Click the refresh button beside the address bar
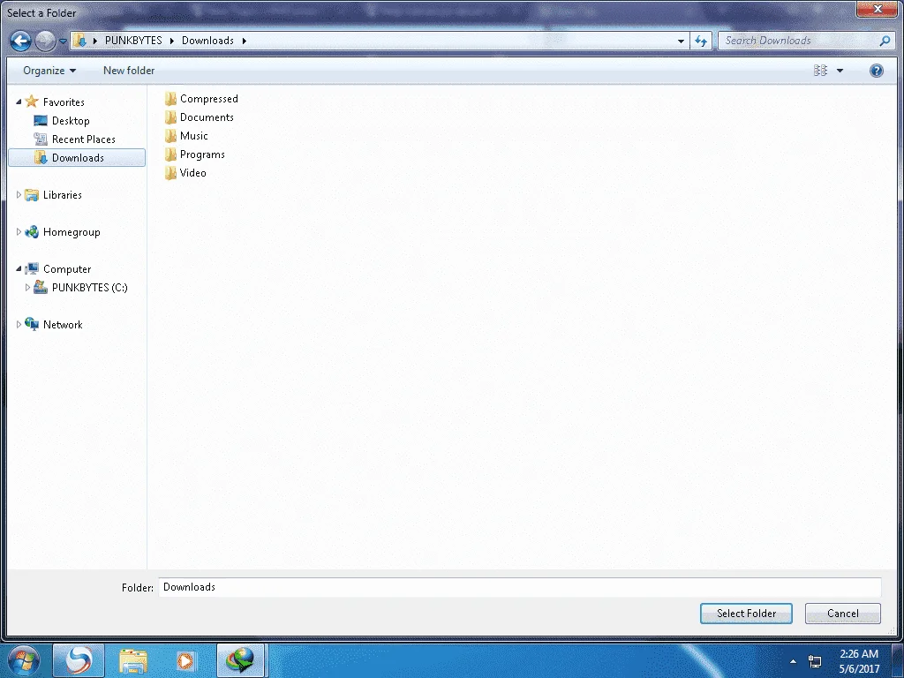The image size is (904, 678). point(701,41)
